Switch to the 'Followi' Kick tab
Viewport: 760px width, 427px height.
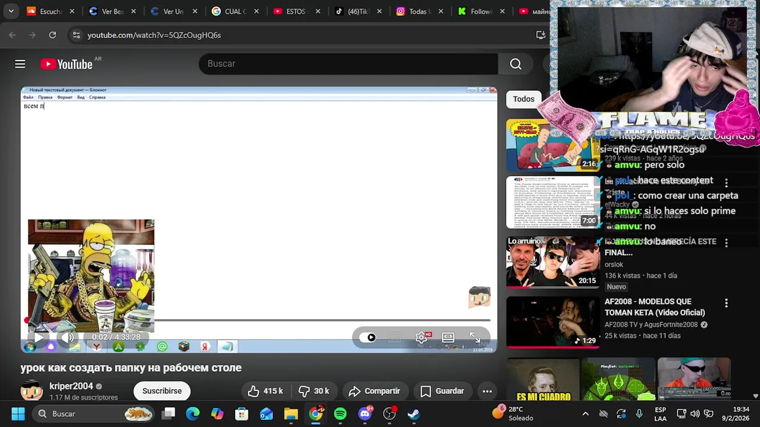click(x=481, y=11)
